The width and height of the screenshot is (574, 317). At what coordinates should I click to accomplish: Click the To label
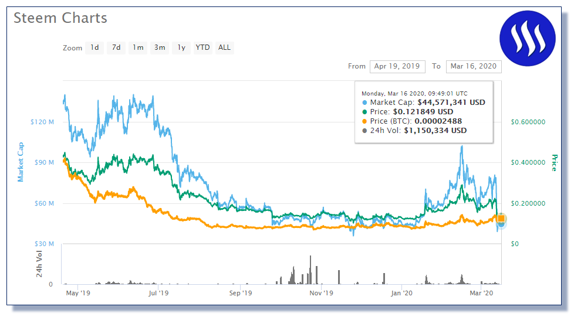point(436,66)
